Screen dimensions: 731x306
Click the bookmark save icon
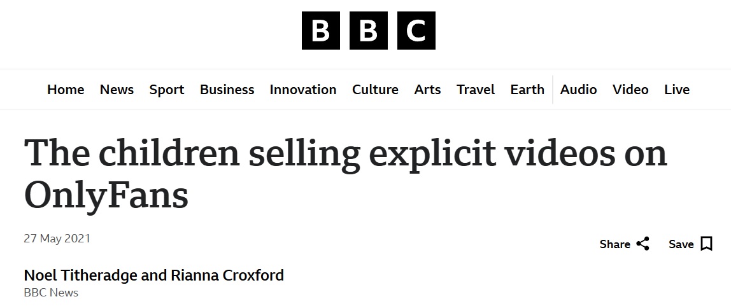[706, 244]
